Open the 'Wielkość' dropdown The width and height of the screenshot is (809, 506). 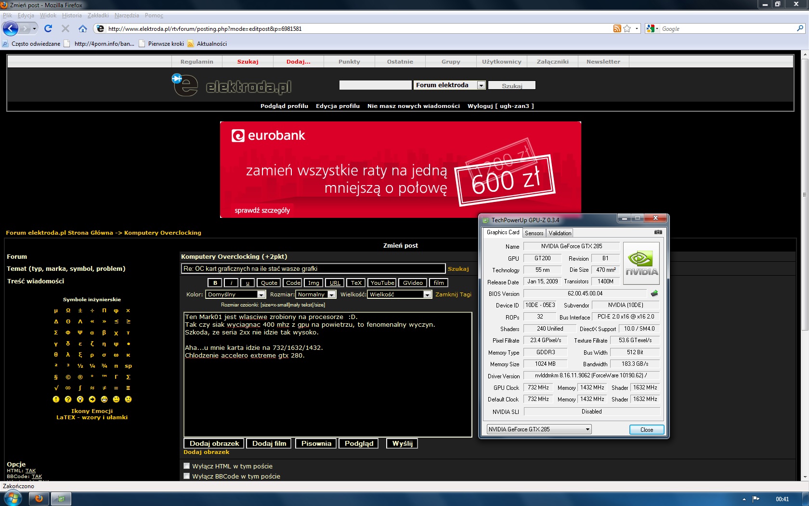point(400,294)
